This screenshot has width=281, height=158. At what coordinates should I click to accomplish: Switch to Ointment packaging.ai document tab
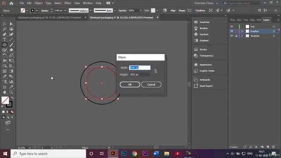tap(50, 18)
